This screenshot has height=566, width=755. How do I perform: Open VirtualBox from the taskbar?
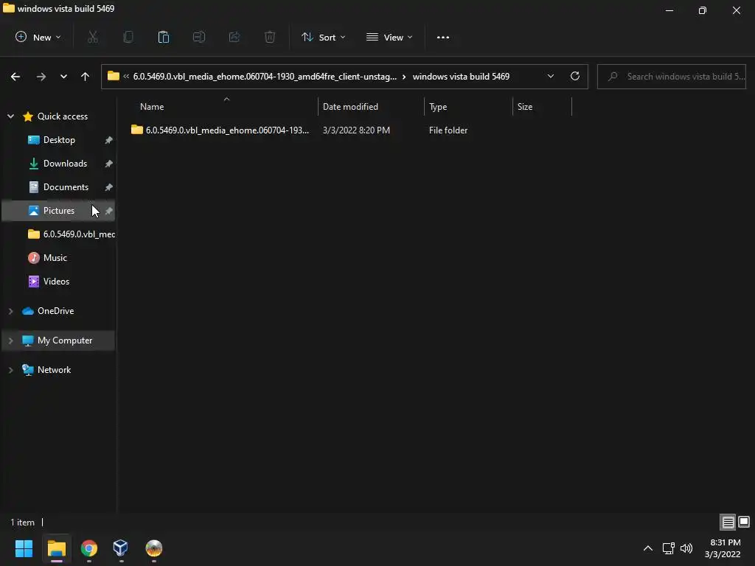[120, 548]
